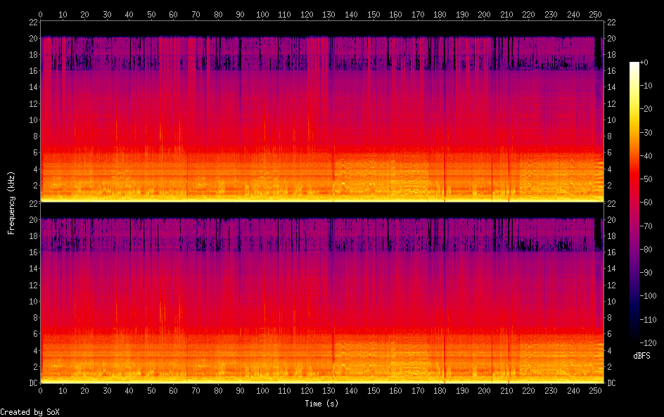Select the 60 mark on the top time axis

point(174,14)
